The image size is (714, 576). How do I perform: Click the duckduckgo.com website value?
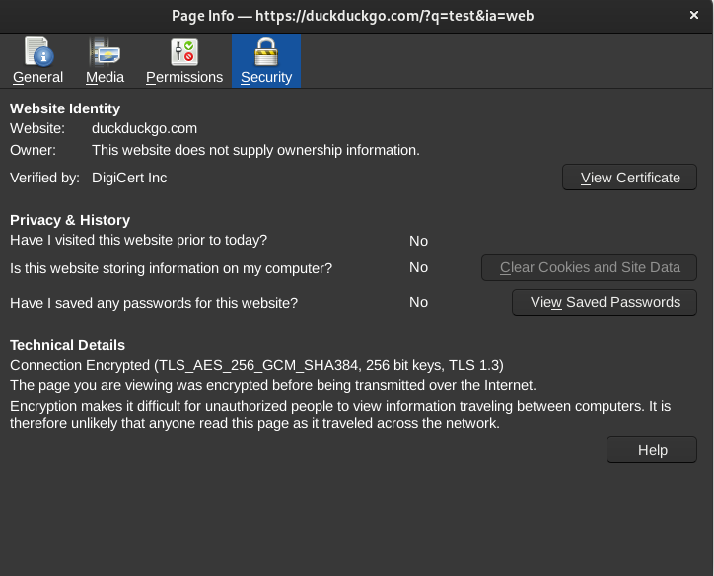(x=144, y=128)
